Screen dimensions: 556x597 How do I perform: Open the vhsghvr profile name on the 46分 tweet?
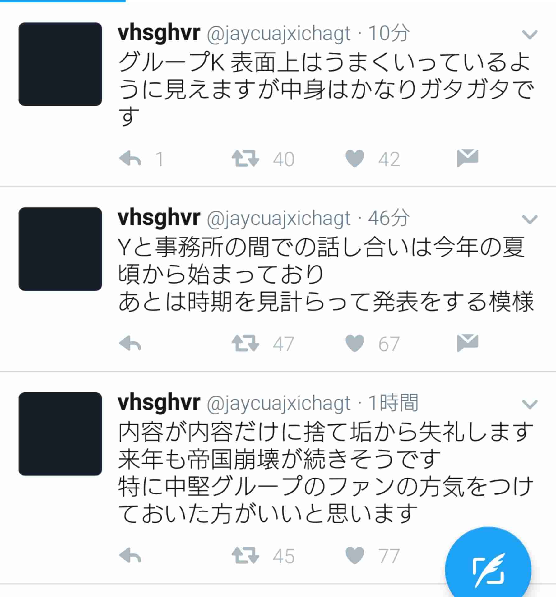tap(159, 218)
